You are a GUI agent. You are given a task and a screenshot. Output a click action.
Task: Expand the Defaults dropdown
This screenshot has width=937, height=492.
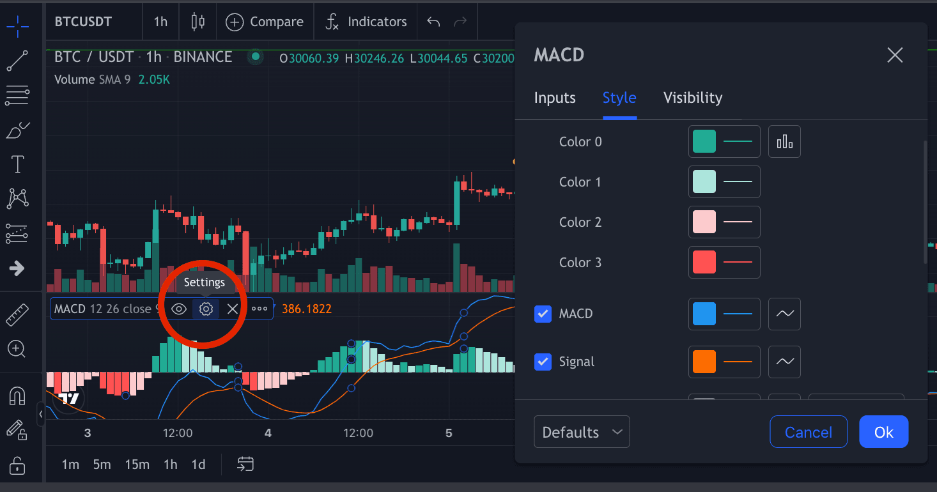[582, 432]
